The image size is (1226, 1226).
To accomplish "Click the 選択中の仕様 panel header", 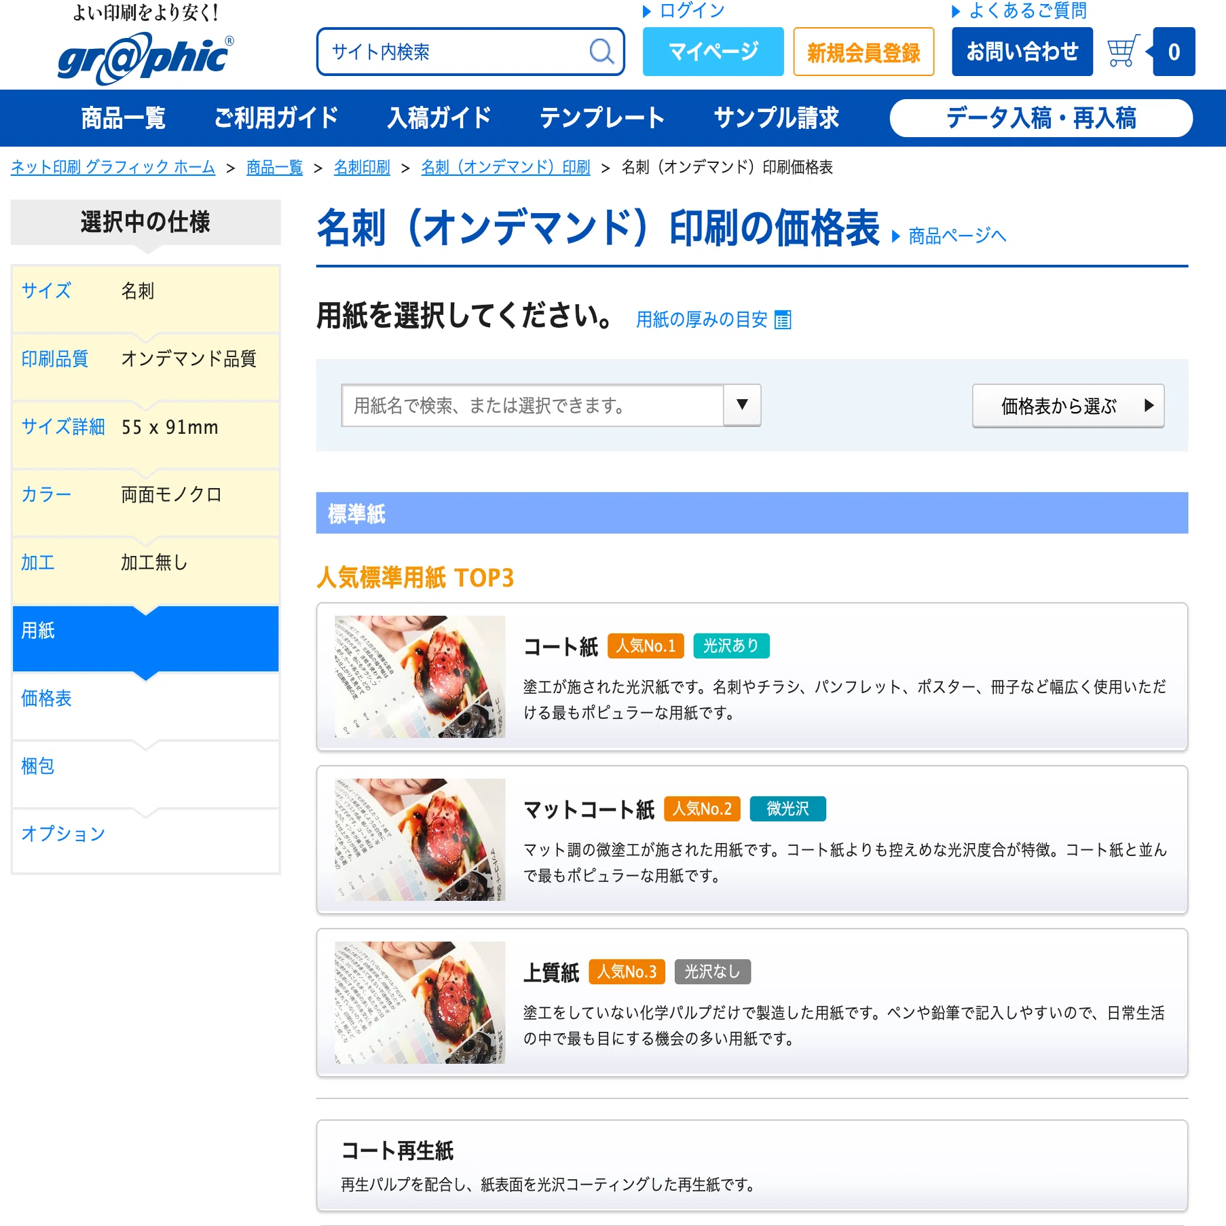I will 145,222.
